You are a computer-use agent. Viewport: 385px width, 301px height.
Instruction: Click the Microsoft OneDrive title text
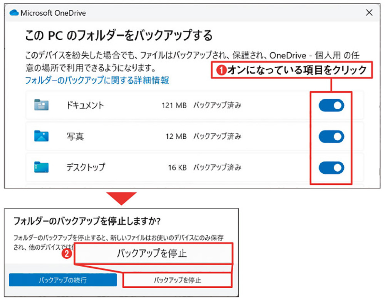click(53, 13)
